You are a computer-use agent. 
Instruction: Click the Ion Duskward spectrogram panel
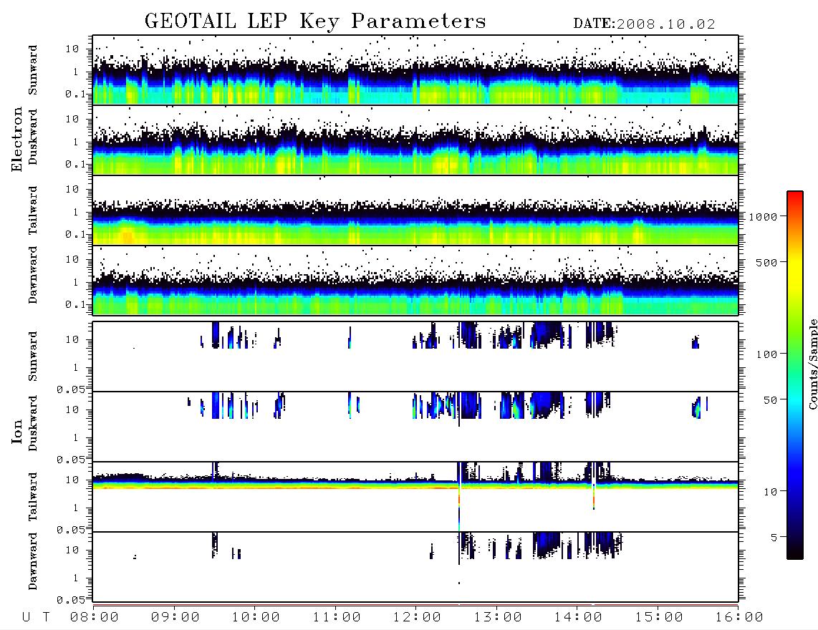415,427
